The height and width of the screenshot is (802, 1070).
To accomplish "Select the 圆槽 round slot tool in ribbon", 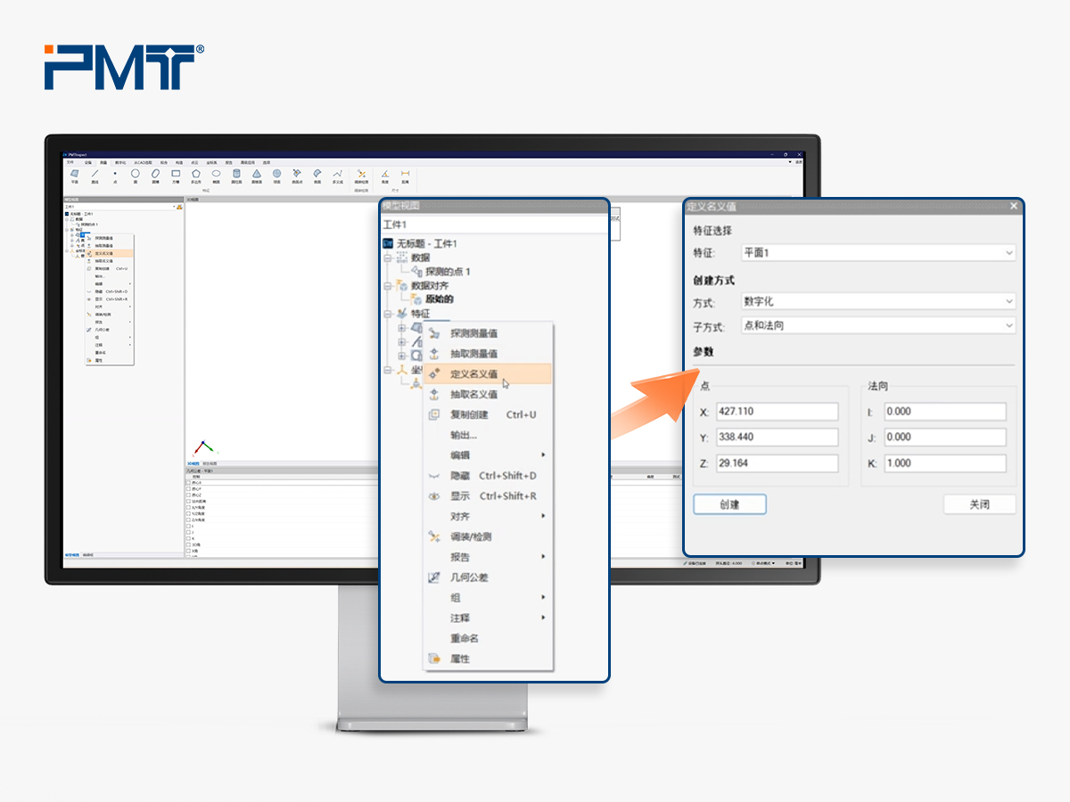I will coord(155,176).
